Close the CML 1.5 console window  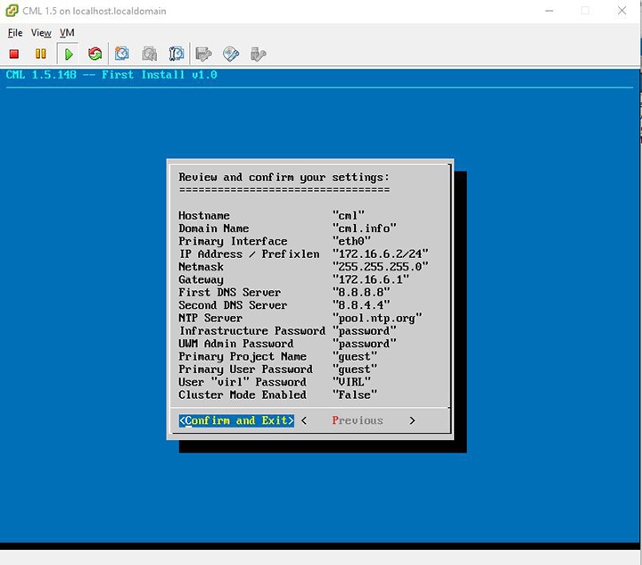pyautogui.click(x=621, y=11)
